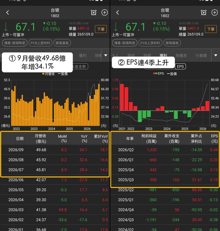Click the 2026/03 revenue row
220x231 pixels.
pyautogui.click(x=55, y=210)
